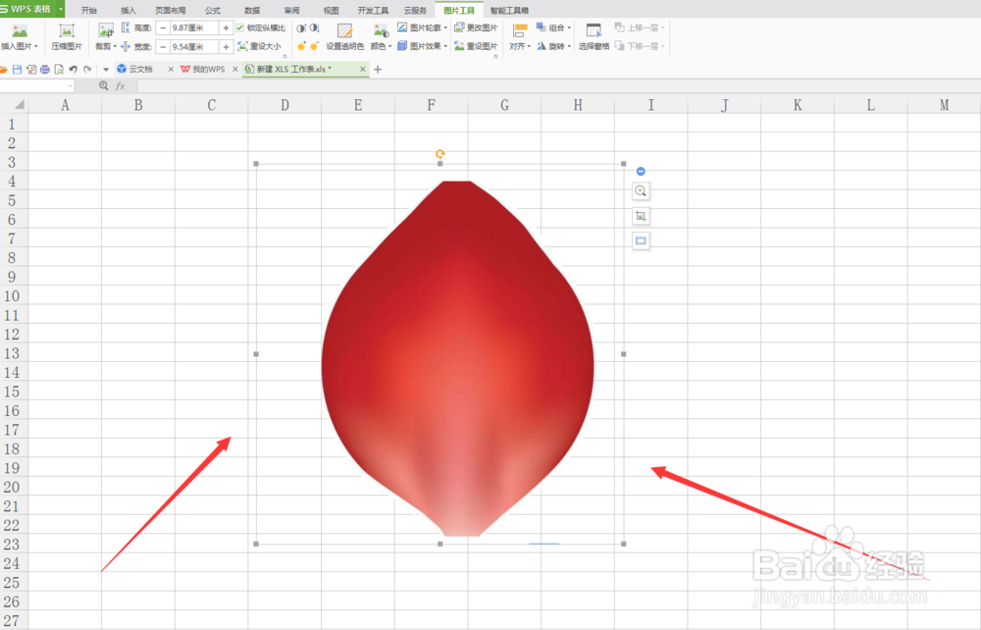Open the Review (审阅) ribbon tab

[291, 10]
